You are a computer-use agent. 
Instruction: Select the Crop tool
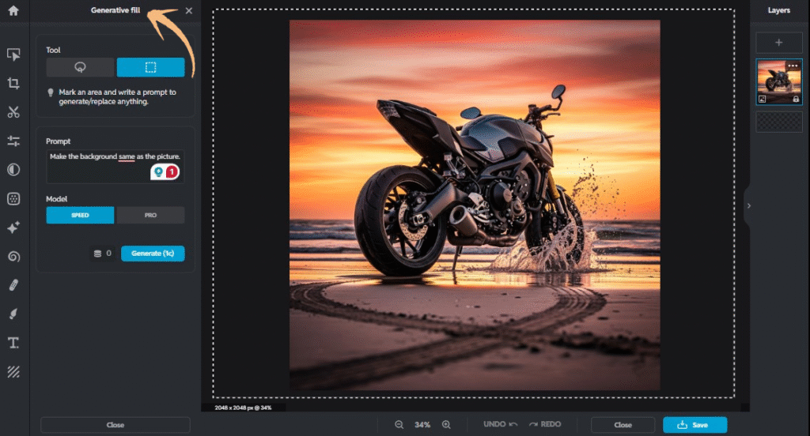click(x=13, y=83)
